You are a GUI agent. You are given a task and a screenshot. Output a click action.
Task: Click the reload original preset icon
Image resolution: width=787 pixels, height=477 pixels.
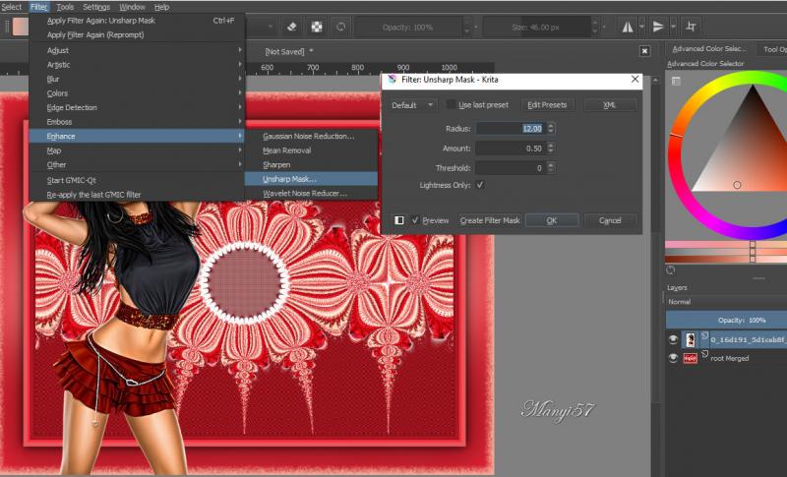(340, 26)
